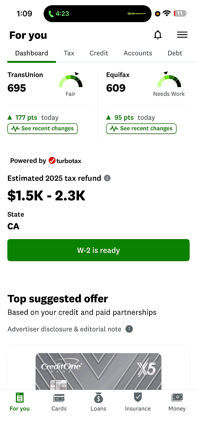Open the Cards section icon
Viewport: 197px width, 428px height.
[x=59, y=398]
